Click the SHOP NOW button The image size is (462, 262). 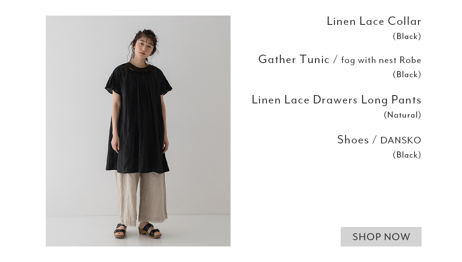pyautogui.click(x=381, y=237)
